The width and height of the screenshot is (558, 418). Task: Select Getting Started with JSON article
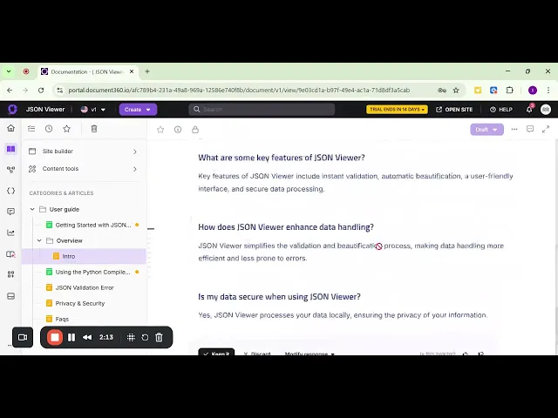pos(93,225)
